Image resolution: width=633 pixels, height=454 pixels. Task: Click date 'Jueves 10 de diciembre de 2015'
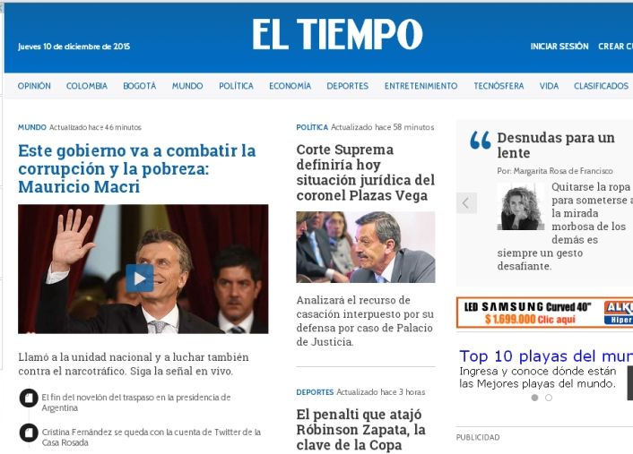pos(74,47)
